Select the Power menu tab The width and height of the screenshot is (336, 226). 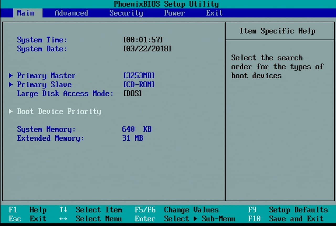(x=174, y=13)
